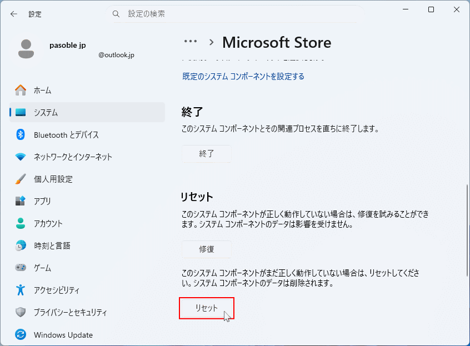Viewport: 470px width, 346px height.
Task: Click the 個人用設定 paintbrush icon
Action: 21,179
